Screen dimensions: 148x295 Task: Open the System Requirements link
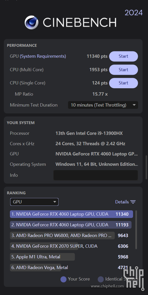43,56
